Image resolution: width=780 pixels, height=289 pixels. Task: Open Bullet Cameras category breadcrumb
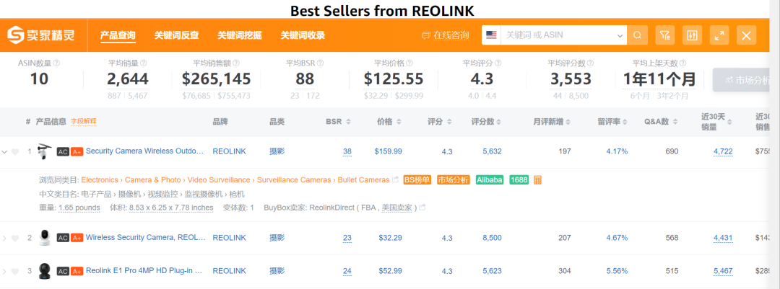[363, 179]
